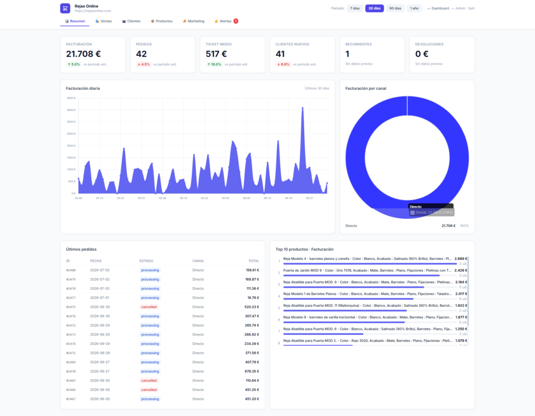Click the CANAL column header
The image size is (535, 416).
pyautogui.click(x=198, y=261)
